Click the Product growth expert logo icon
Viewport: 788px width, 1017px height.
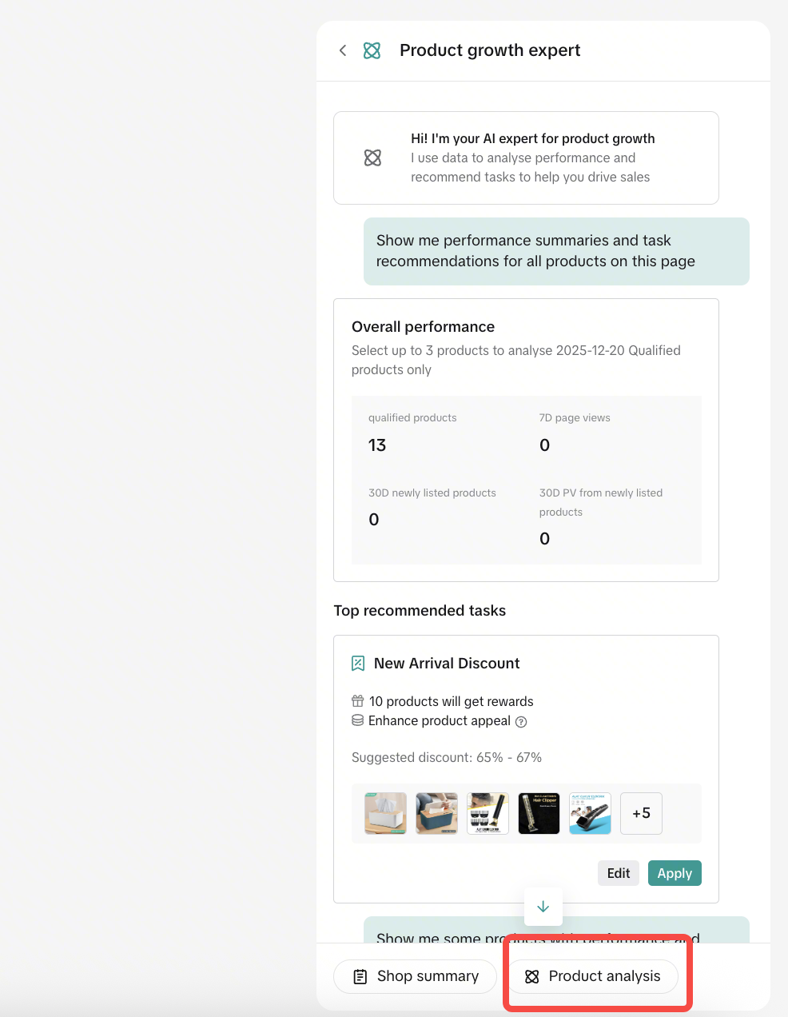click(x=372, y=50)
